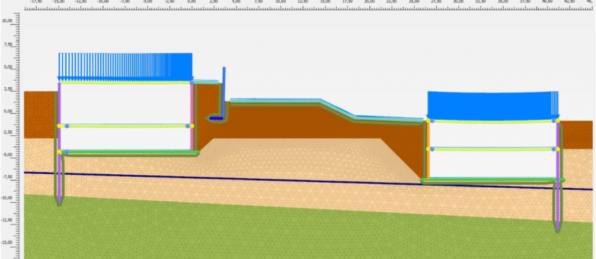
Task: Select the dark blue plate at the trench bottom
Action: coord(216,118)
